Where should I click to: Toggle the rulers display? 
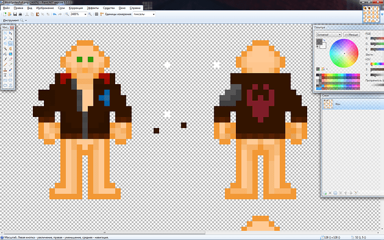click(x=102, y=14)
